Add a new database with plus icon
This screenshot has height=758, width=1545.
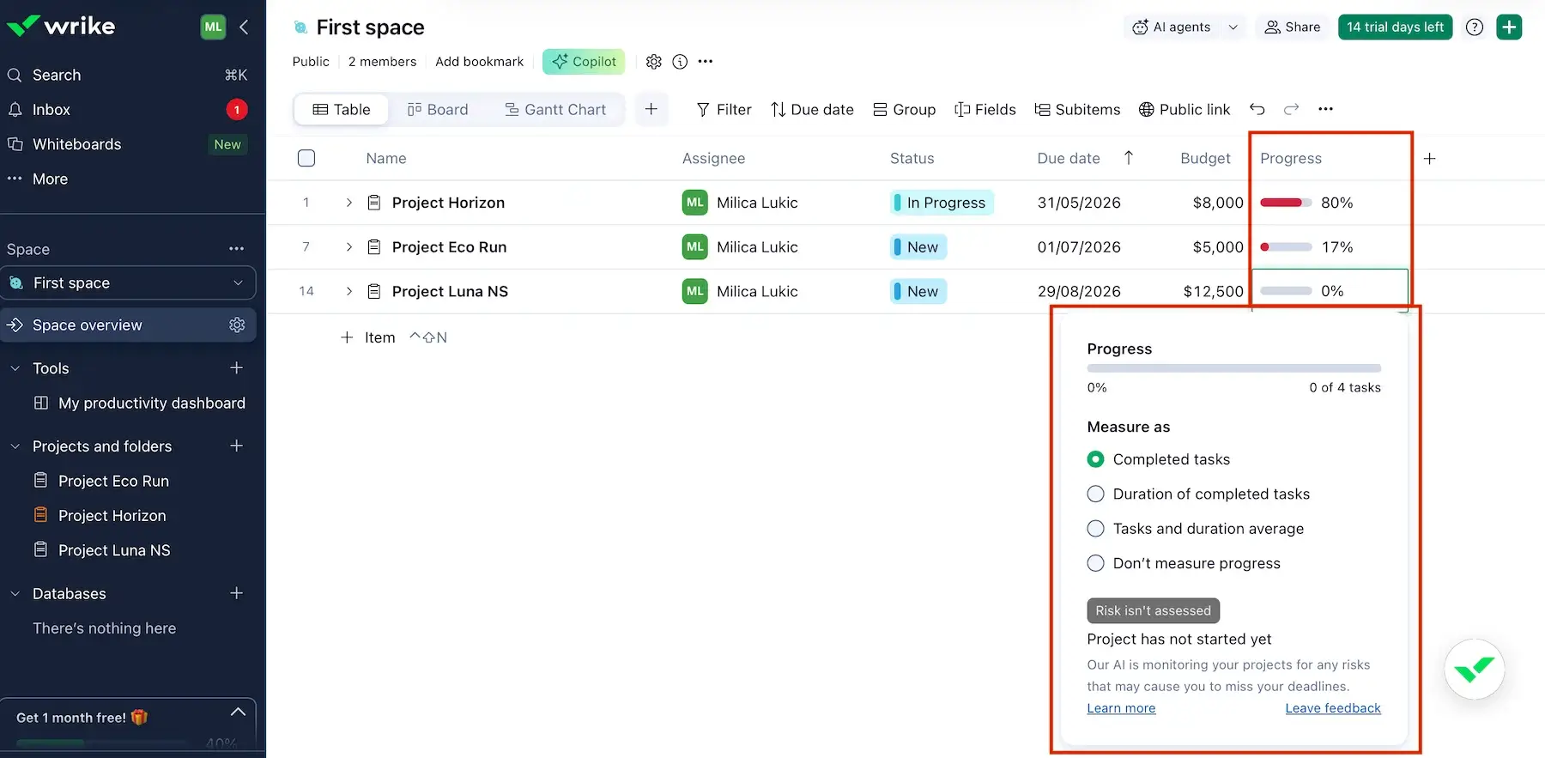[x=237, y=594]
